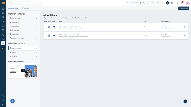This screenshot has height=107, width=191.
Task: Go back to Admin Settings breadcrumb
Action: [x=13, y=8]
